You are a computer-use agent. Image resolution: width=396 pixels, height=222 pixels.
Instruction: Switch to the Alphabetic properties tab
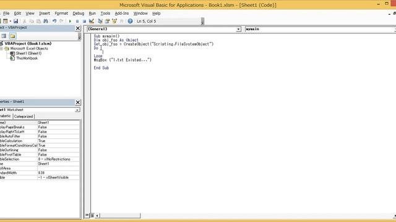pos(6,116)
